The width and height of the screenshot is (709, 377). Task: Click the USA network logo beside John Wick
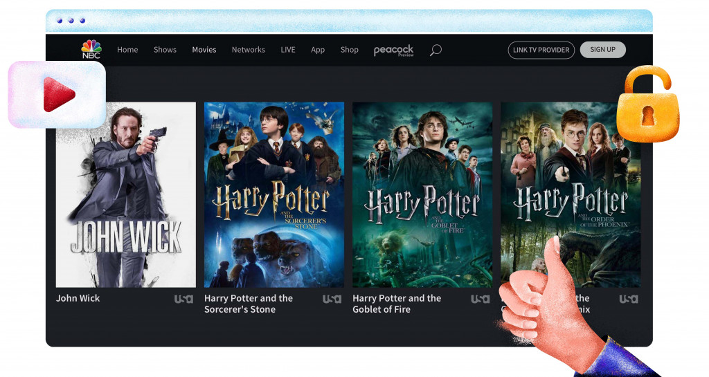click(x=183, y=298)
